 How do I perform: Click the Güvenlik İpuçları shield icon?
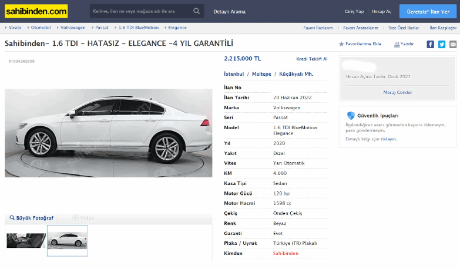coord(351,115)
